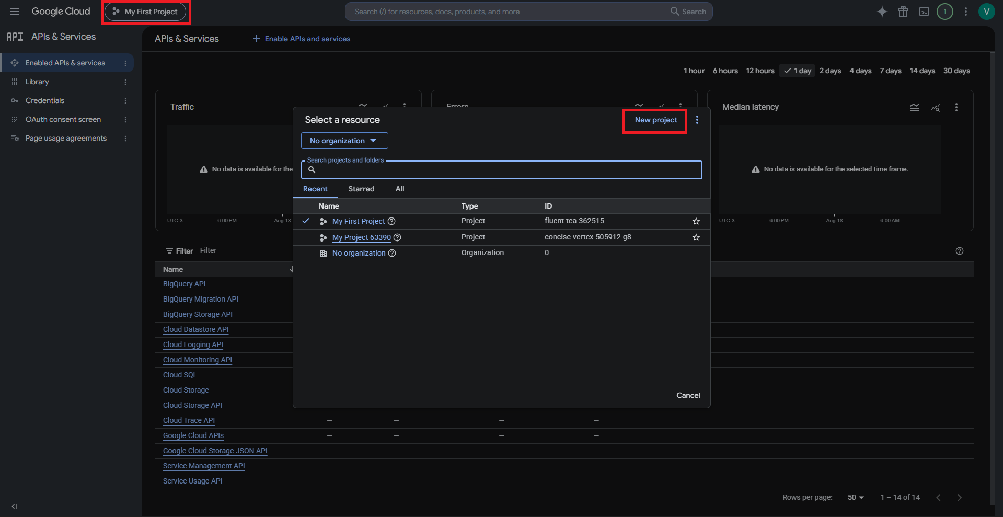1003x517 pixels.
Task: Select 4 days time range
Action: (861, 71)
